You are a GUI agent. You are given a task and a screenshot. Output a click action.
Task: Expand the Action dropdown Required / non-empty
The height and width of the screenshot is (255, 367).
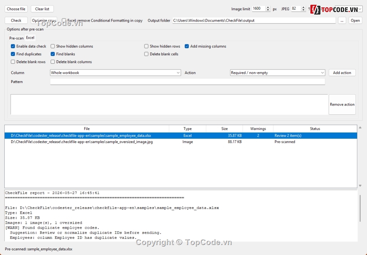pos(278,73)
